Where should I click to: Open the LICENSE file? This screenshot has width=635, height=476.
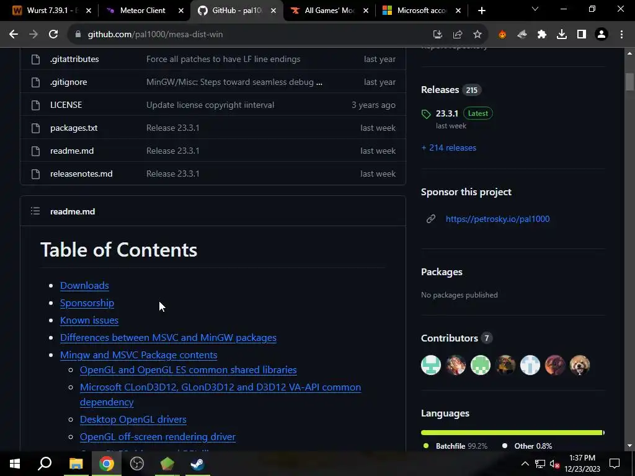point(66,105)
